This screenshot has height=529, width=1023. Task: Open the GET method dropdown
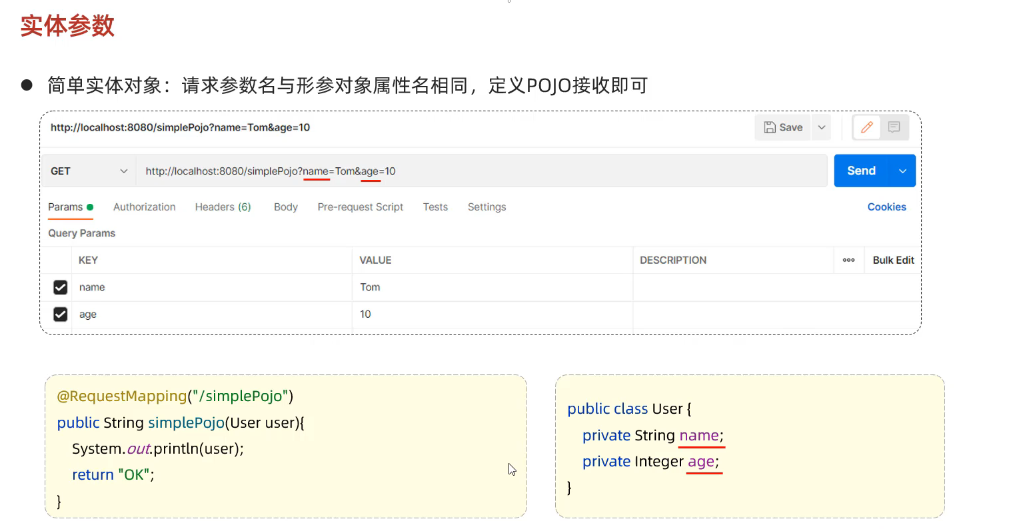coord(89,171)
